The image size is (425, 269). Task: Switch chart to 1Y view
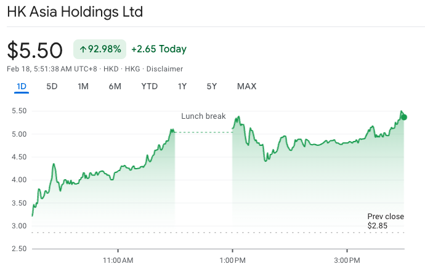tap(182, 86)
